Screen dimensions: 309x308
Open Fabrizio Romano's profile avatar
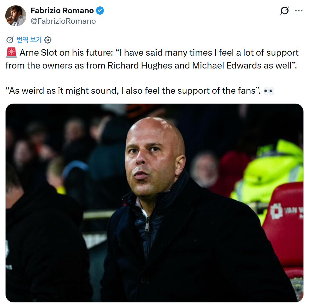[16, 16]
